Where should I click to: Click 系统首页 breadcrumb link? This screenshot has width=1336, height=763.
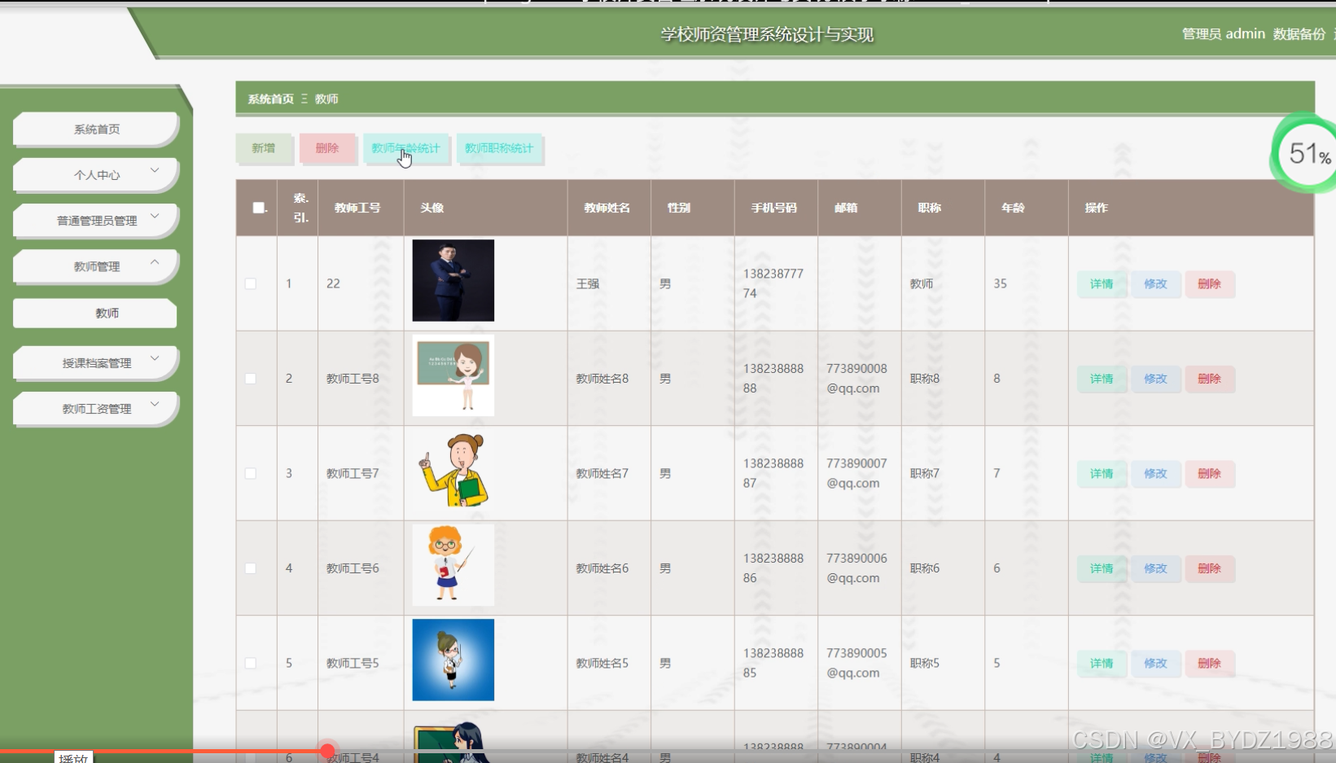[x=270, y=99]
